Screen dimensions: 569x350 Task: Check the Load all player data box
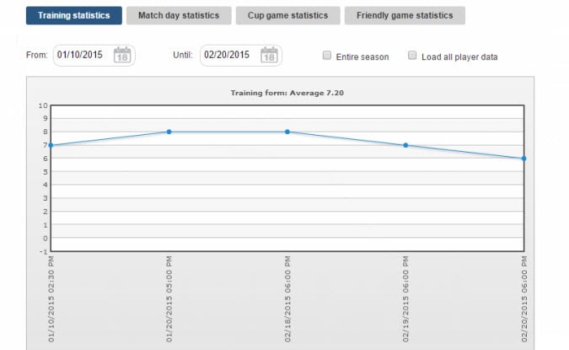pos(412,55)
